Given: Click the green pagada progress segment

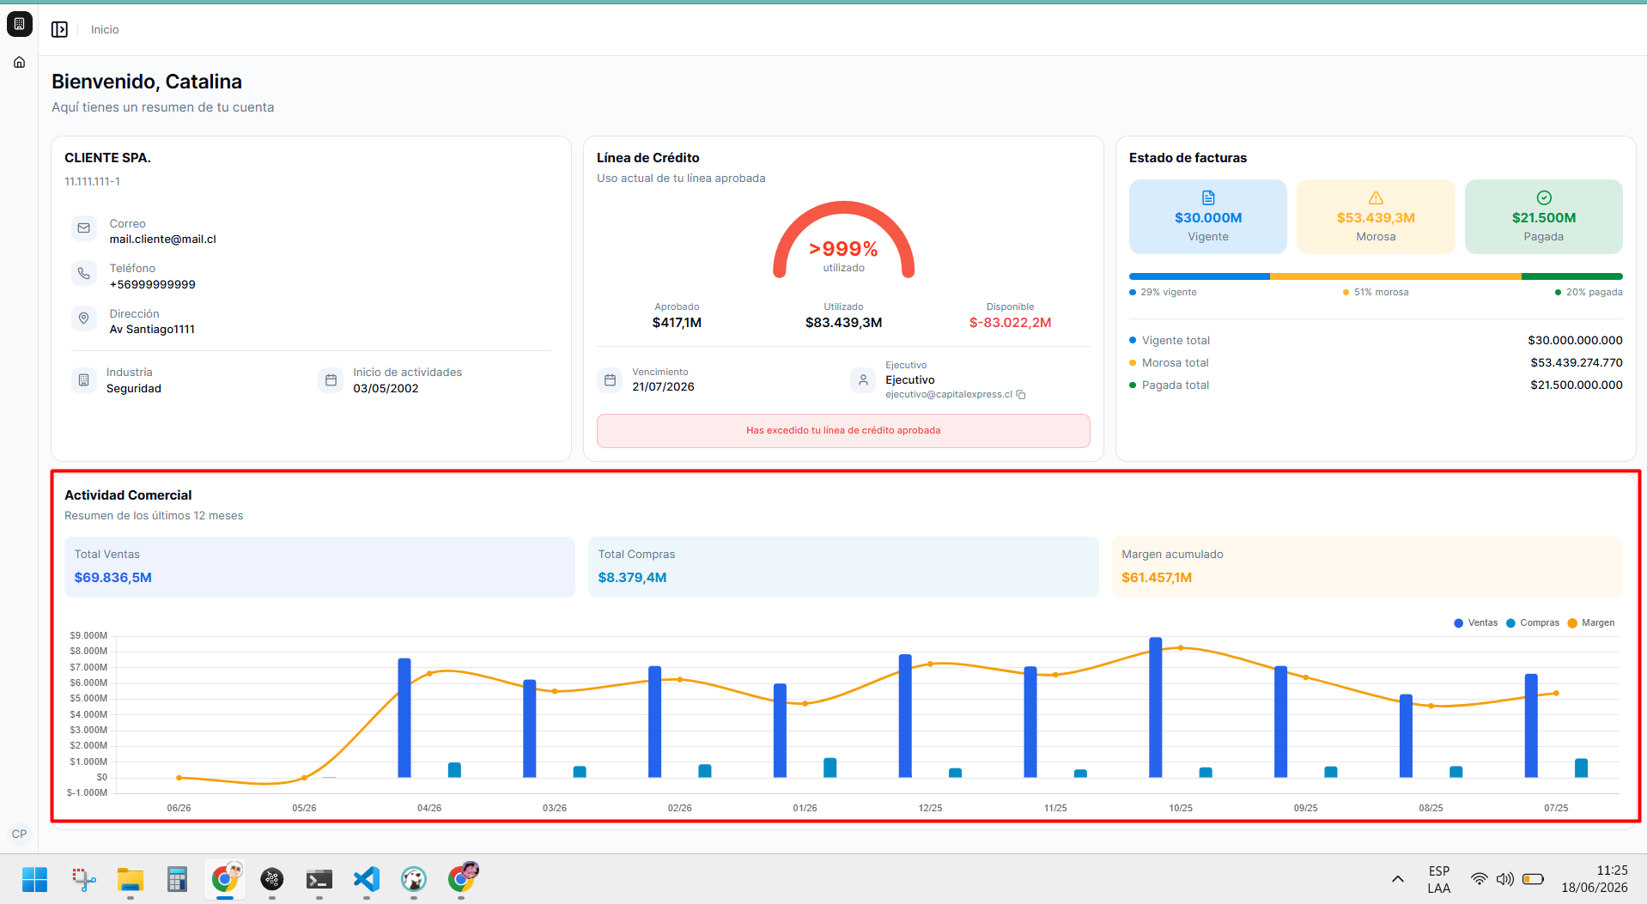Looking at the screenshot, I should (x=1572, y=276).
